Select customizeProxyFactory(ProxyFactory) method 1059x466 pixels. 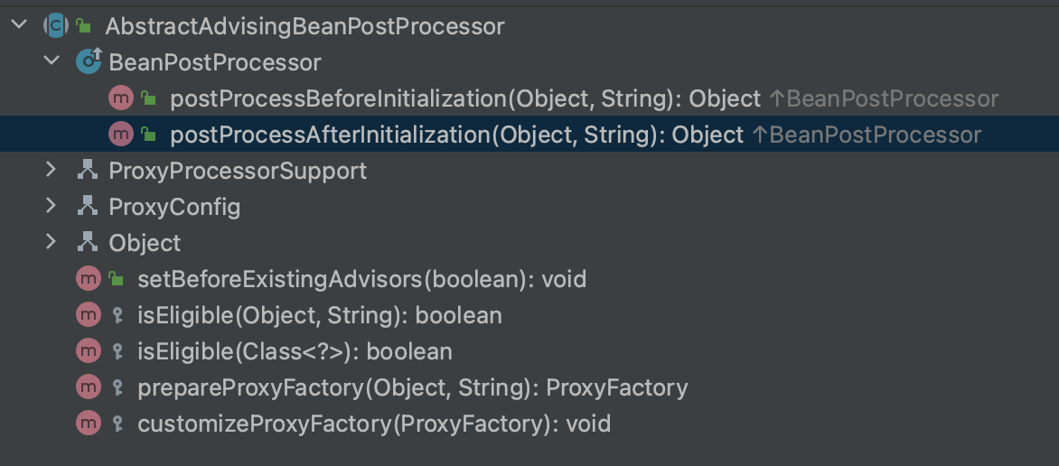pyautogui.click(x=374, y=423)
